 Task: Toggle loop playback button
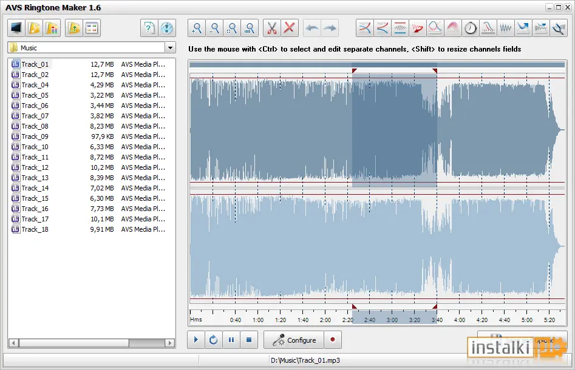214,340
